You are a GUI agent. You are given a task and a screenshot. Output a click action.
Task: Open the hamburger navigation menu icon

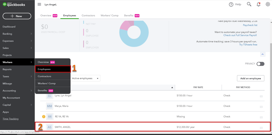click(39, 5)
